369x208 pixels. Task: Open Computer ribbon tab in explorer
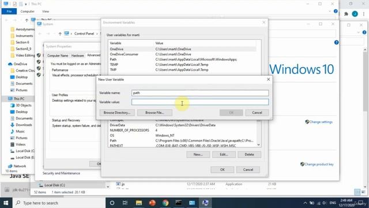click(27, 12)
